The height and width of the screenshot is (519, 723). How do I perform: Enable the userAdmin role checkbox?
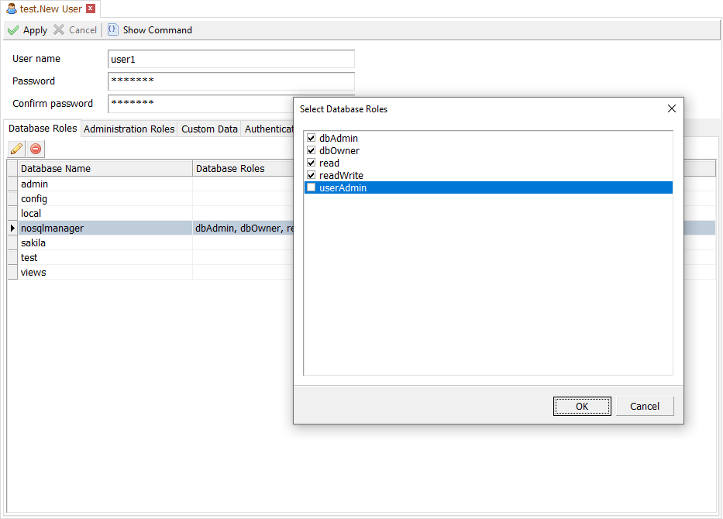click(x=312, y=188)
